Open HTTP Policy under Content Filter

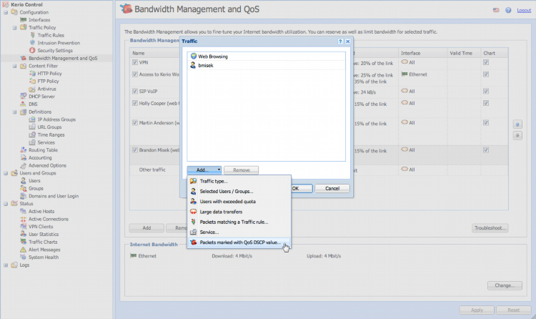click(x=49, y=74)
